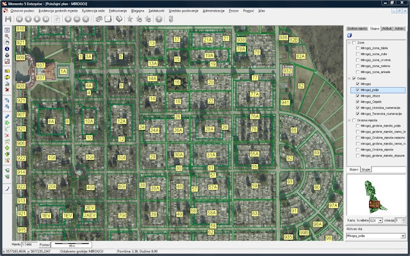
Task: Collapse the Zone layer group
Action: point(349,42)
